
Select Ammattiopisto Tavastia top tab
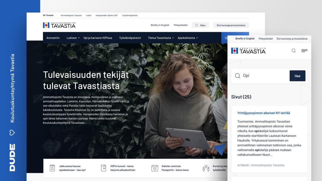coord(71,16)
